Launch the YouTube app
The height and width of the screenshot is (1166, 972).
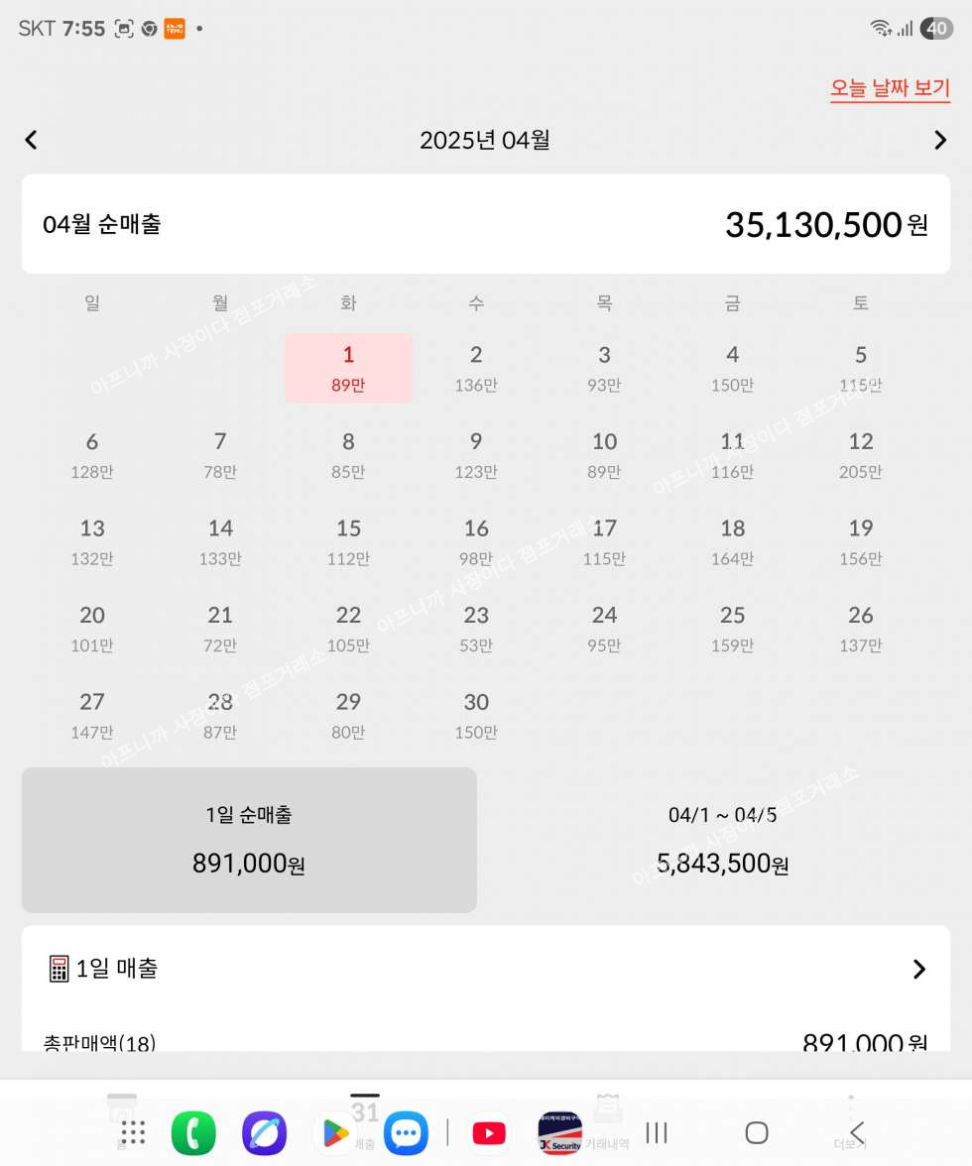click(x=489, y=1132)
